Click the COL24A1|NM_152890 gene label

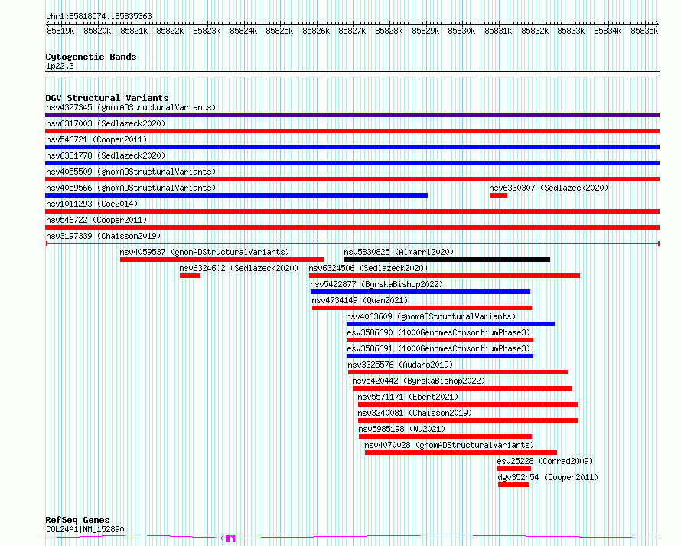[x=85, y=529]
